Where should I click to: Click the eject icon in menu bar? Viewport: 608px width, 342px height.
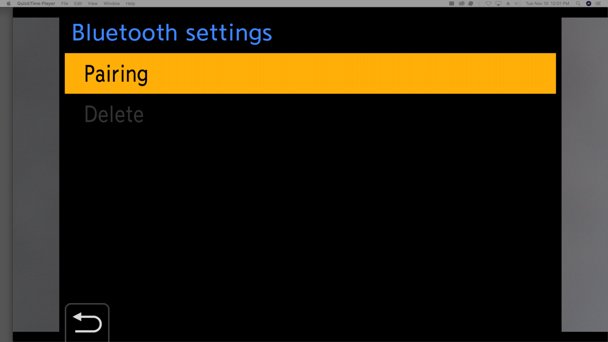[x=508, y=4]
